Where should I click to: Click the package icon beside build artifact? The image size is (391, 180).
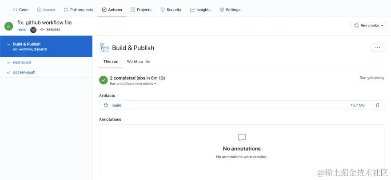point(106,105)
